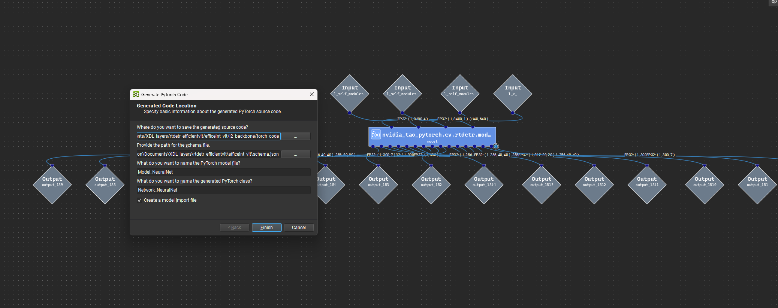
Task: Select the output_188 Output node
Action: pos(105,184)
